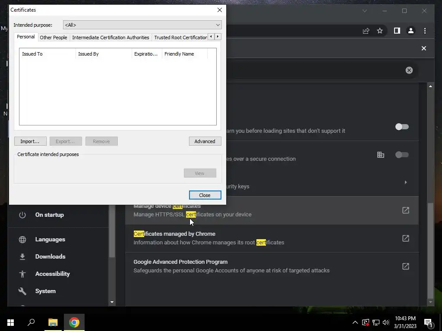Viewport: 442px width, 331px height.
Task: Click the Import... button
Action: (x=30, y=141)
